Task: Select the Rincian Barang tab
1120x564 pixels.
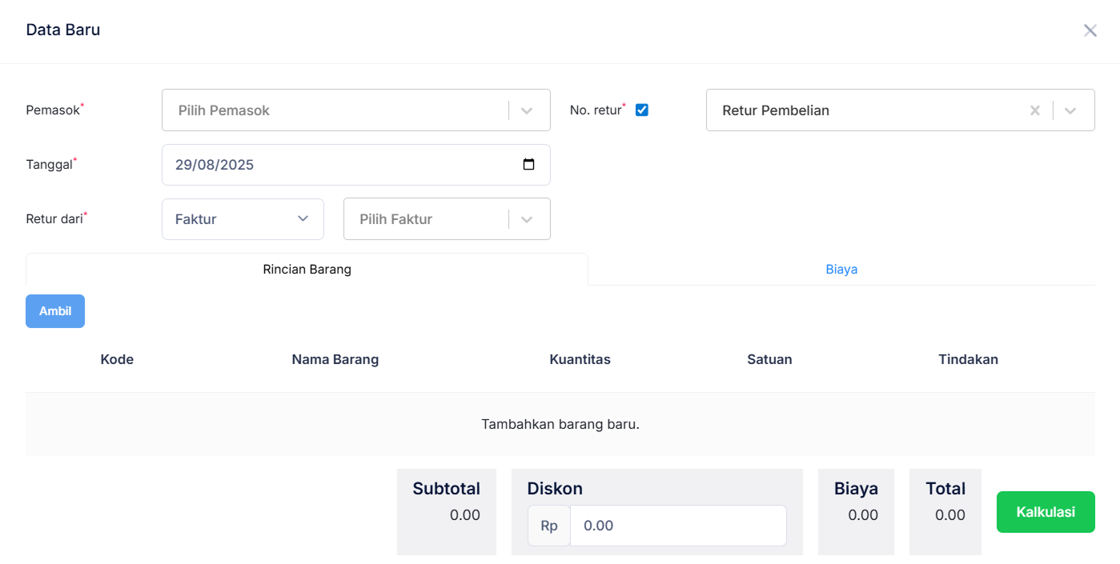Action: [307, 270]
